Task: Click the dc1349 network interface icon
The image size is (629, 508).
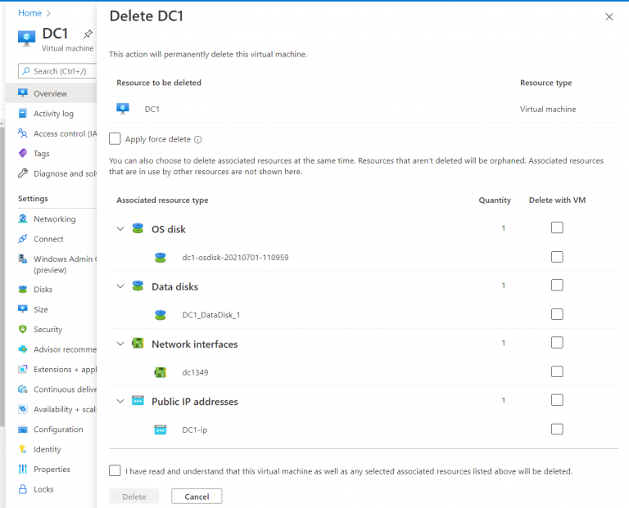Action: click(x=161, y=372)
